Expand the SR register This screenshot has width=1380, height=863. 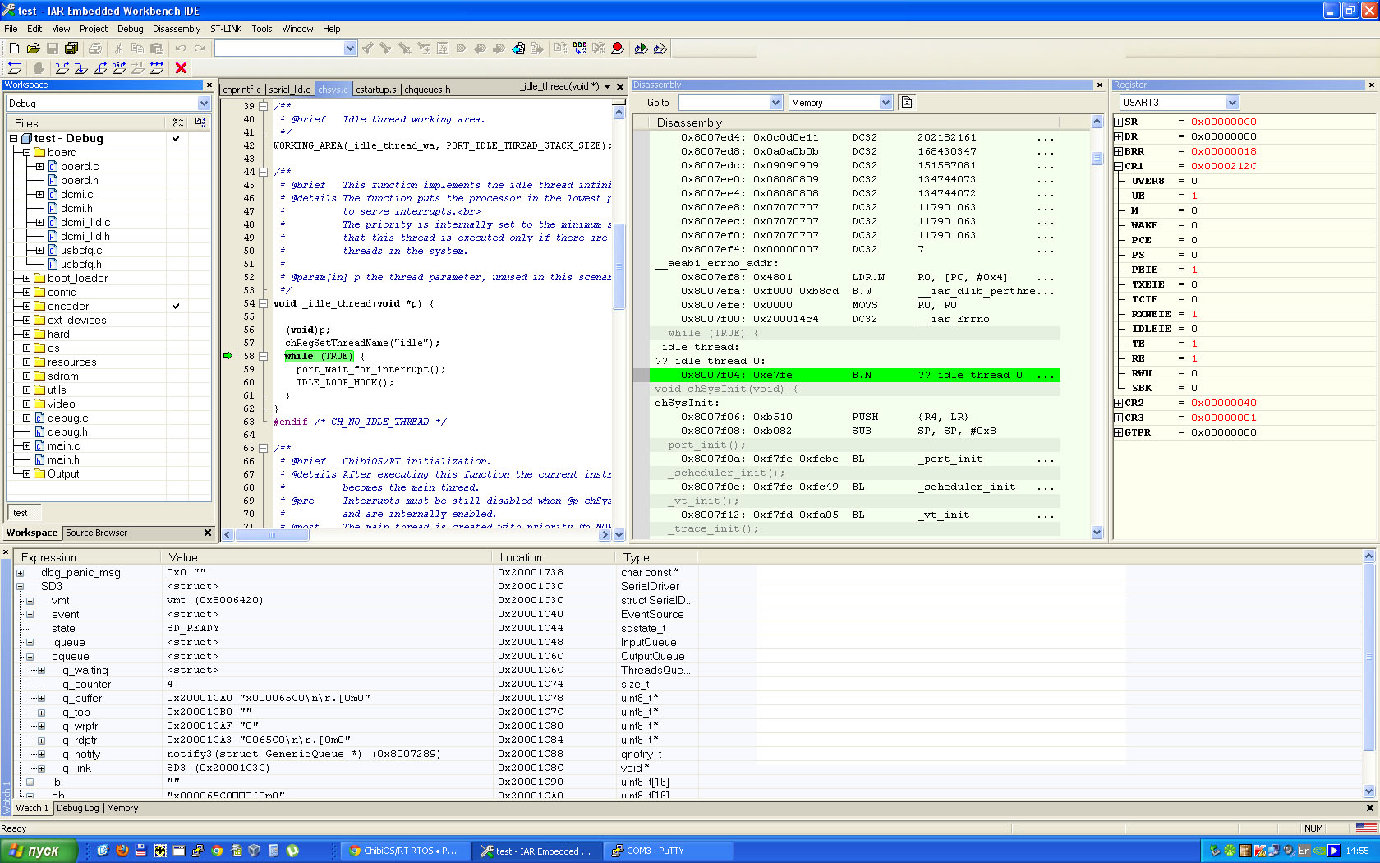coord(1118,122)
